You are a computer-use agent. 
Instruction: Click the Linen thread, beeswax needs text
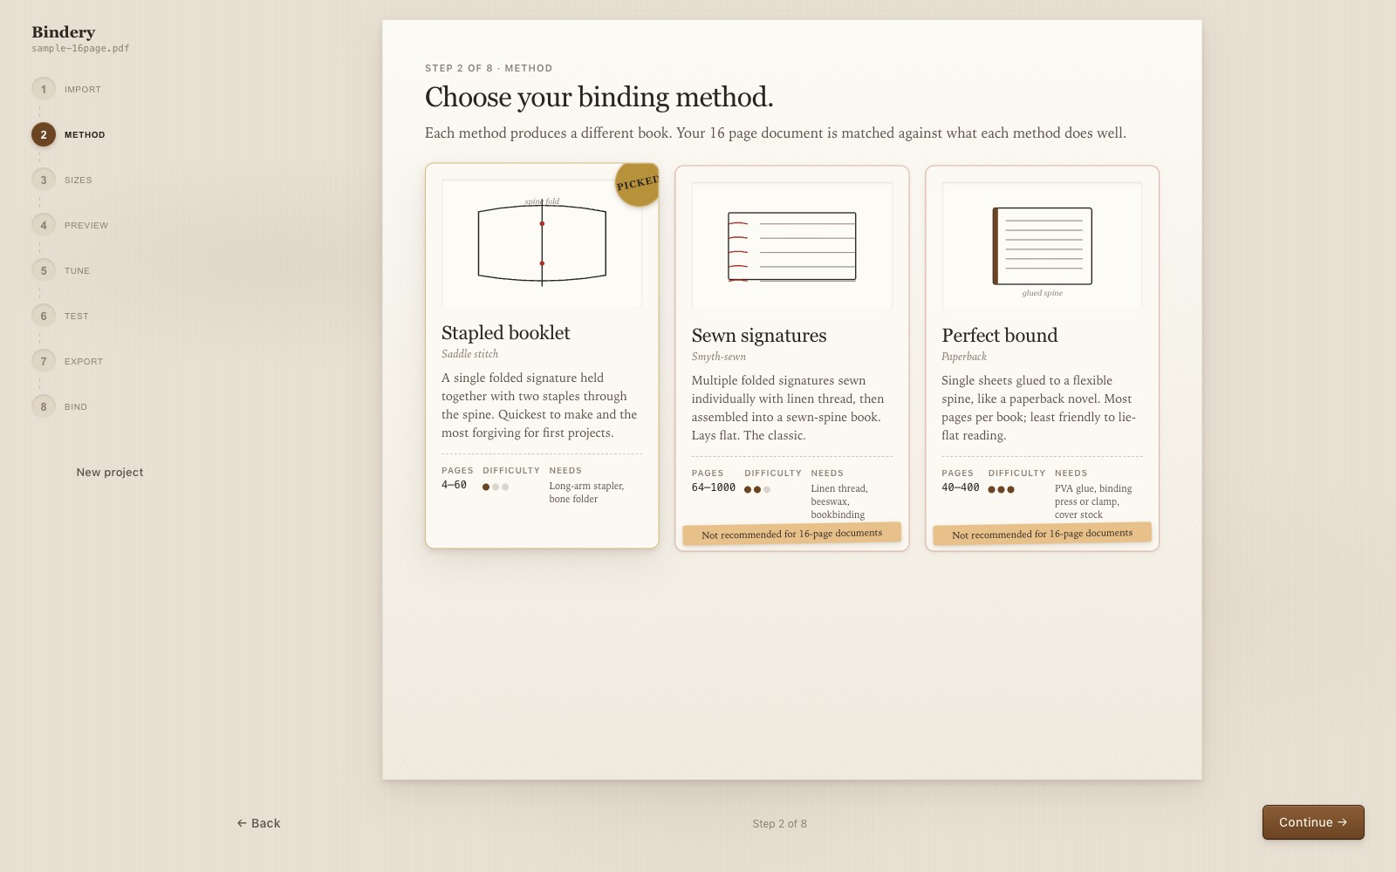(839, 501)
